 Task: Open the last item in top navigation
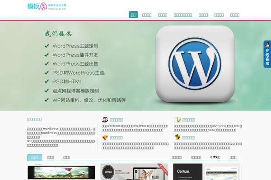tap(235, 15)
